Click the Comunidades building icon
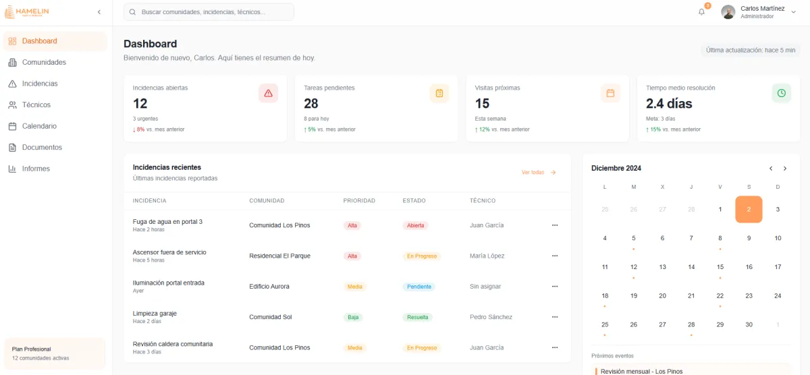Screen dimensions: 810x375 click(x=12, y=62)
